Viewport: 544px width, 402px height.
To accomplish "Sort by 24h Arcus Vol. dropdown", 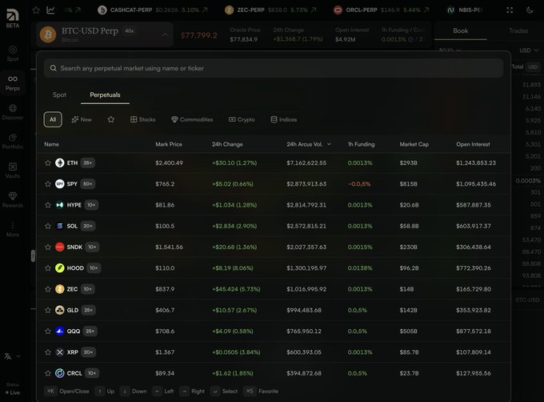I will point(309,144).
